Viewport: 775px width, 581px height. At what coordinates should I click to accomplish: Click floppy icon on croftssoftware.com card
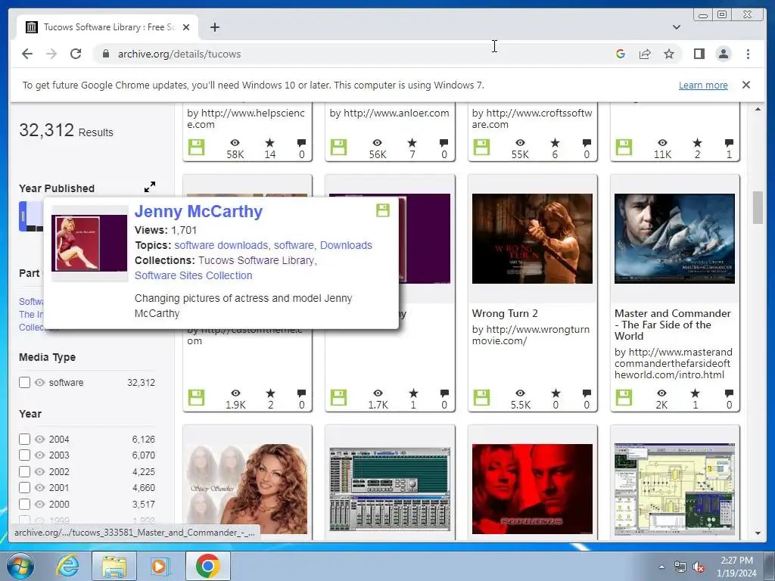[x=482, y=148]
